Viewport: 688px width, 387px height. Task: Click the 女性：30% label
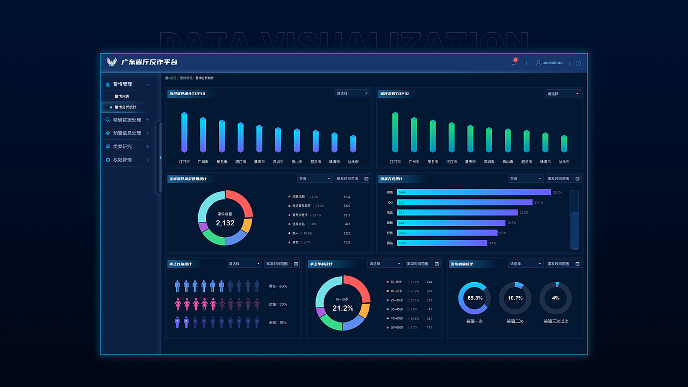(278, 304)
